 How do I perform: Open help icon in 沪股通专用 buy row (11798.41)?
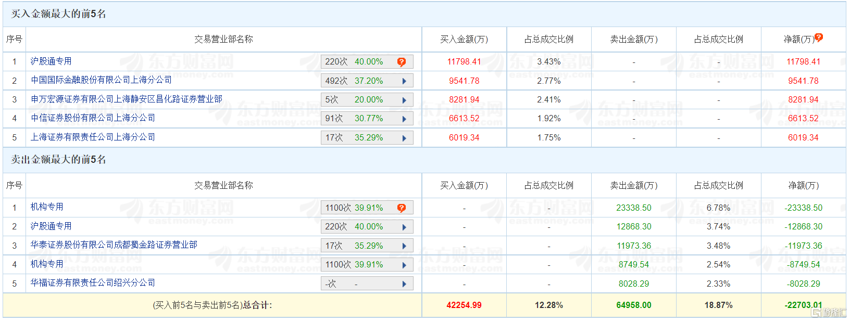pyautogui.click(x=402, y=62)
